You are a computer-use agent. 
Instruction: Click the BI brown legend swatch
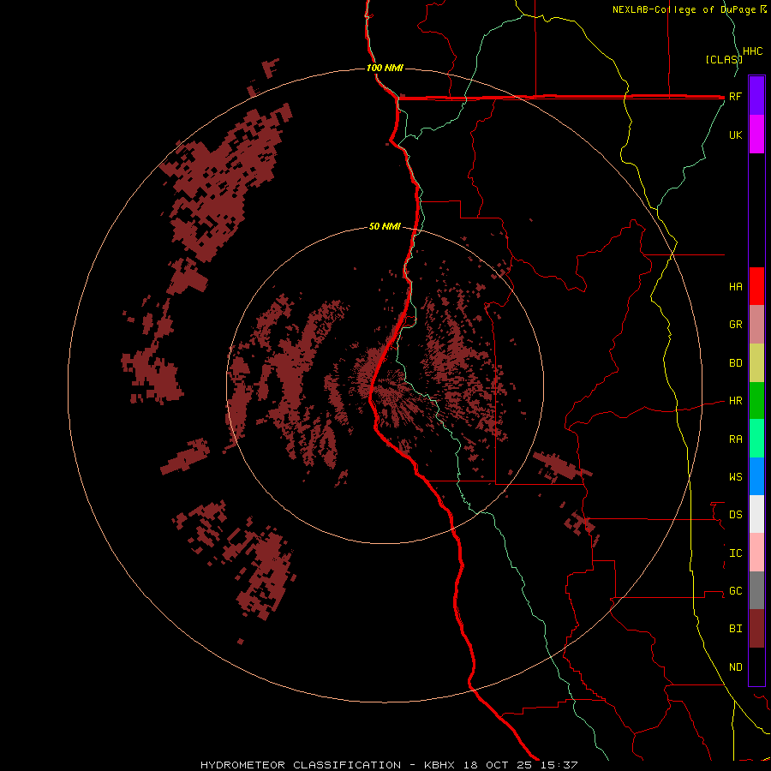(x=756, y=629)
